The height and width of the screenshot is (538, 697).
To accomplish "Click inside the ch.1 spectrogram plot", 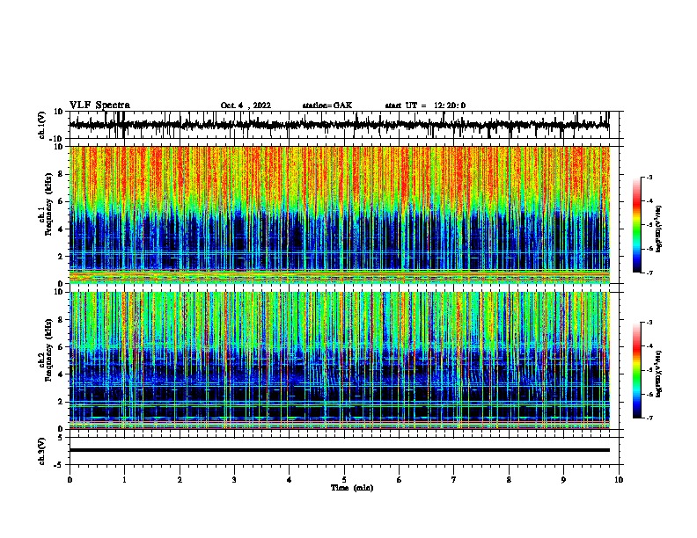I will pyautogui.click(x=339, y=214).
